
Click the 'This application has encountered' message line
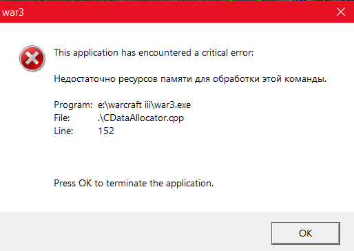click(154, 53)
